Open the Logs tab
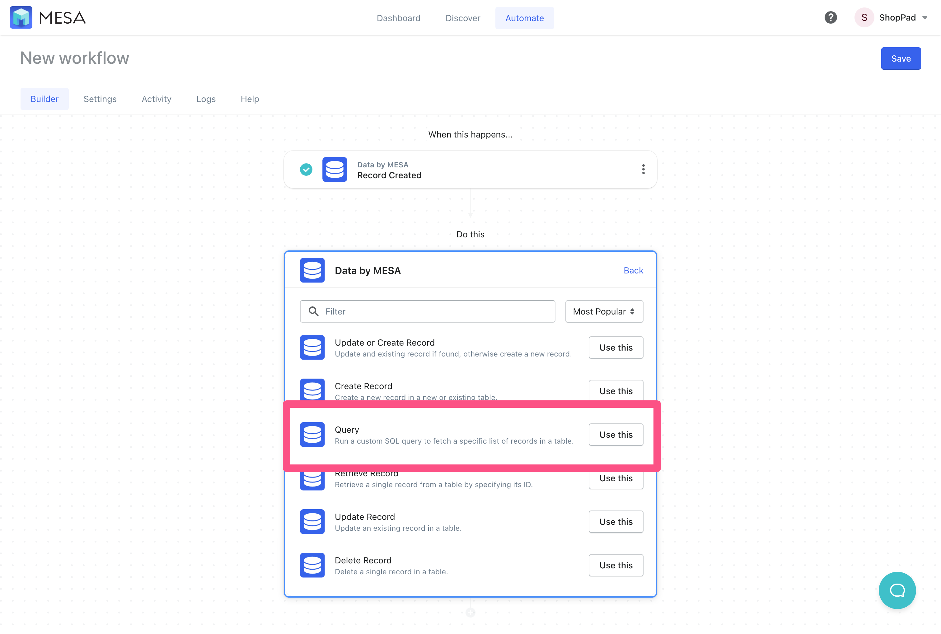 click(206, 99)
